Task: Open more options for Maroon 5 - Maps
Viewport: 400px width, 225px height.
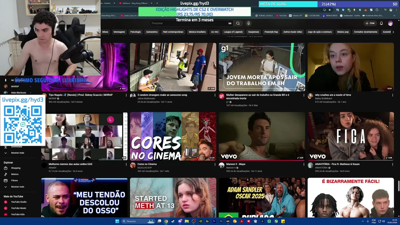Action: (x=304, y=164)
